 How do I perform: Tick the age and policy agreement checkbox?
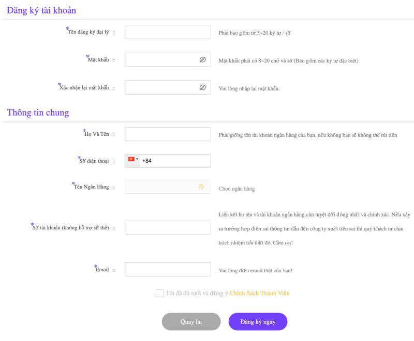coord(159,293)
